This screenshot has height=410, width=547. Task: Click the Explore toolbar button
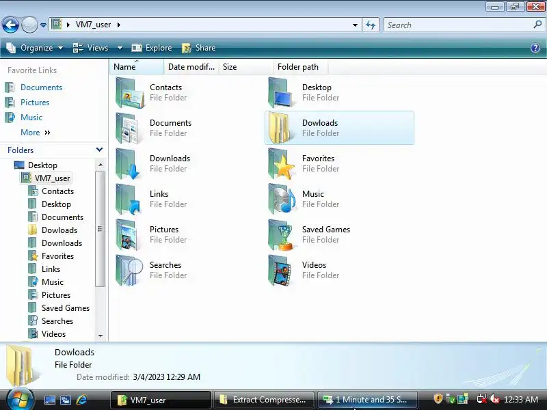pyautogui.click(x=152, y=48)
